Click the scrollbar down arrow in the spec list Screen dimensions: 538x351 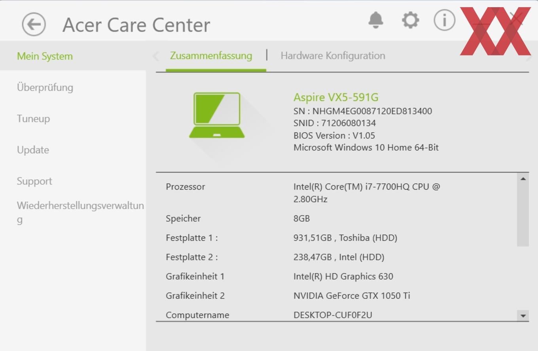[x=523, y=315]
